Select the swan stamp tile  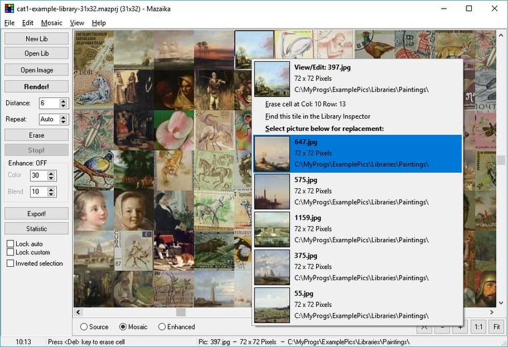[294, 45]
